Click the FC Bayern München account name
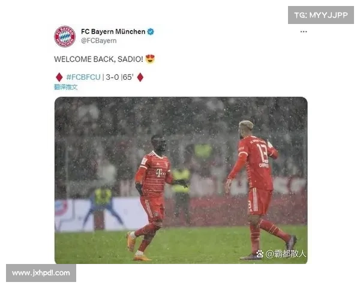 tap(113, 31)
